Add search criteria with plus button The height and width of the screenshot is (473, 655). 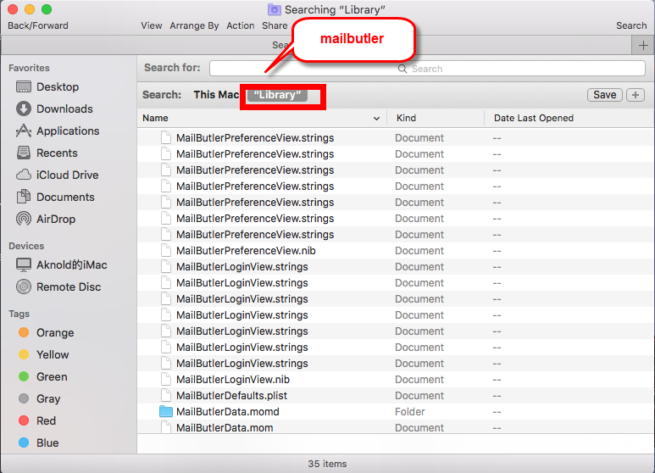pos(636,95)
